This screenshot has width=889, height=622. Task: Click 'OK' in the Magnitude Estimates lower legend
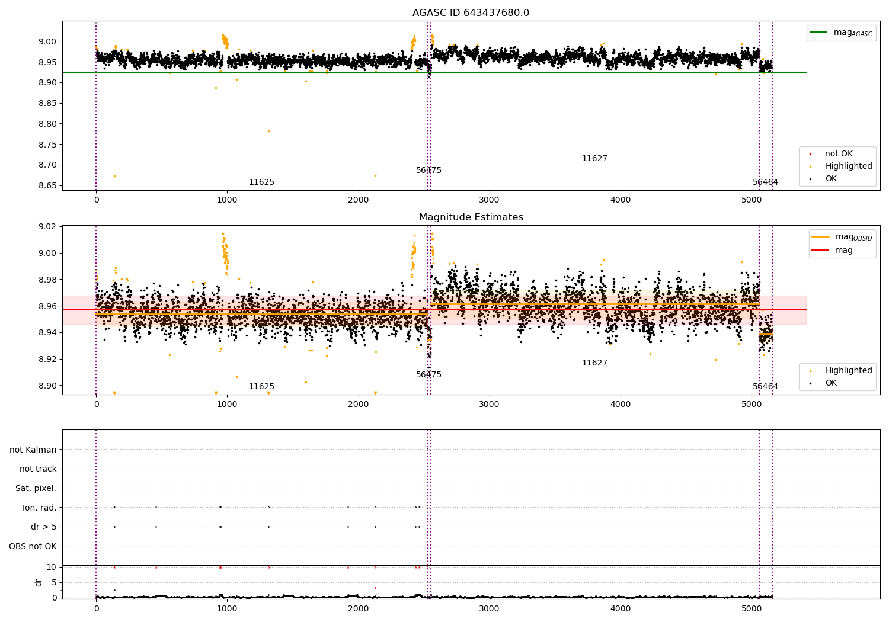tap(831, 383)
